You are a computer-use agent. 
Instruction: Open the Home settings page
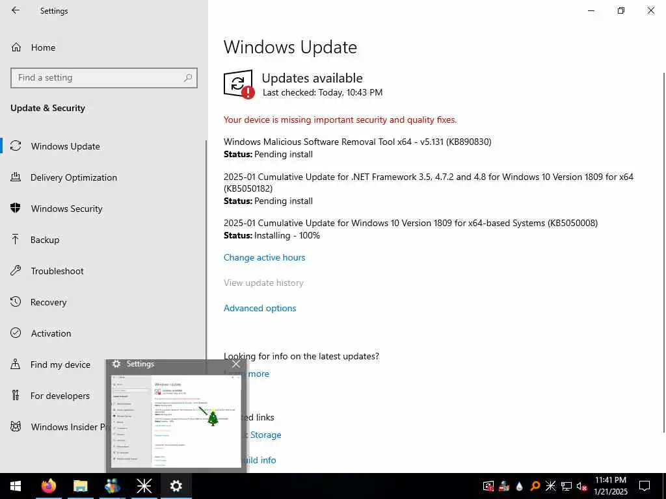43,47
